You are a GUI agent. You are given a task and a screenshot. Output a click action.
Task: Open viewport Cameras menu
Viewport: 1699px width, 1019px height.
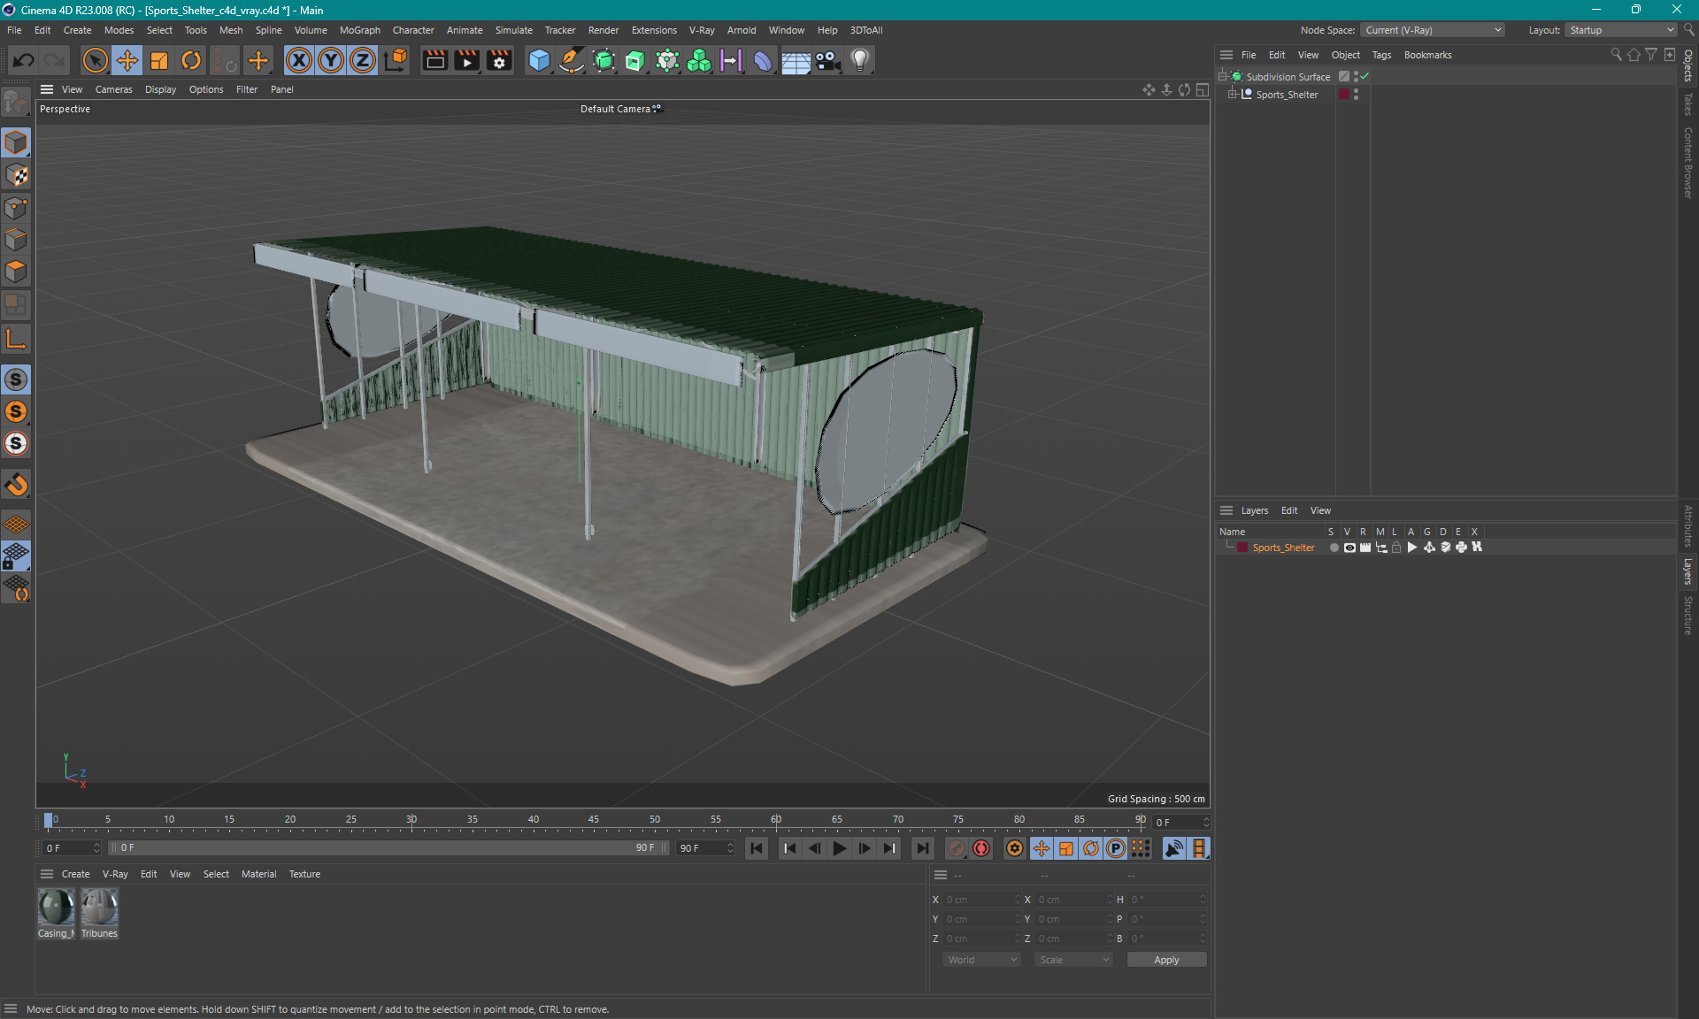[113, 89]
